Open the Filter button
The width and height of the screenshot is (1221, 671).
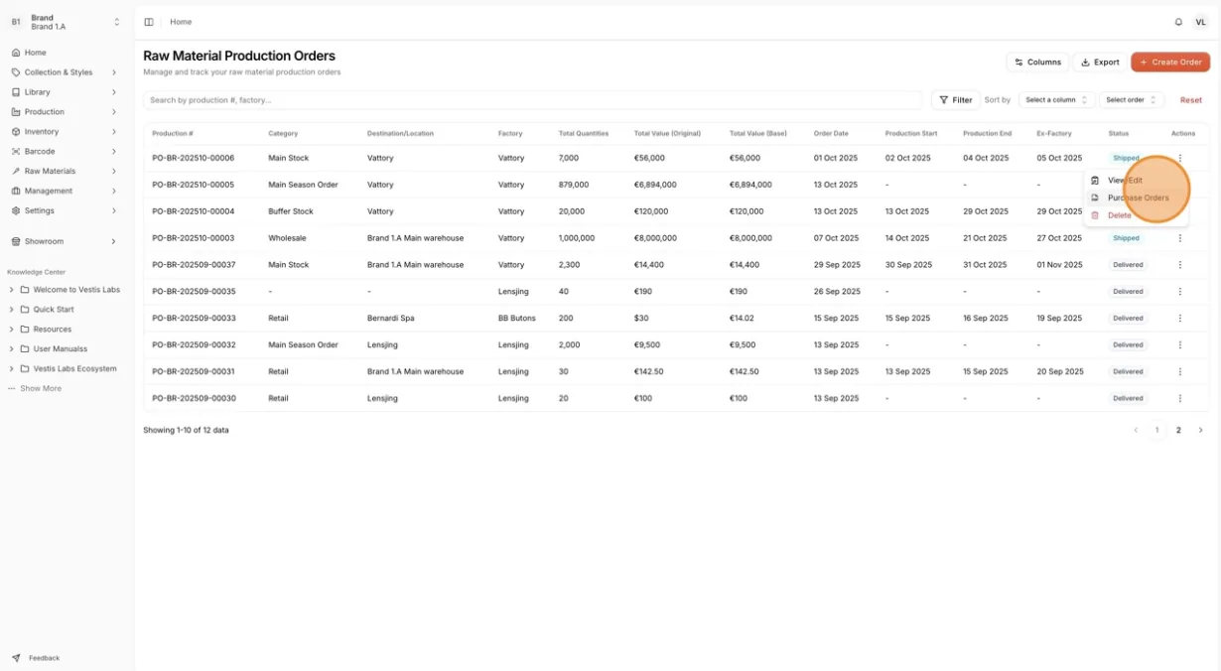(x=955, y=100)
